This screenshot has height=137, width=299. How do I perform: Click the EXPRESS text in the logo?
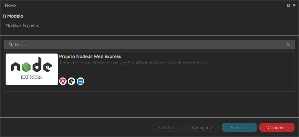point(31,77)
